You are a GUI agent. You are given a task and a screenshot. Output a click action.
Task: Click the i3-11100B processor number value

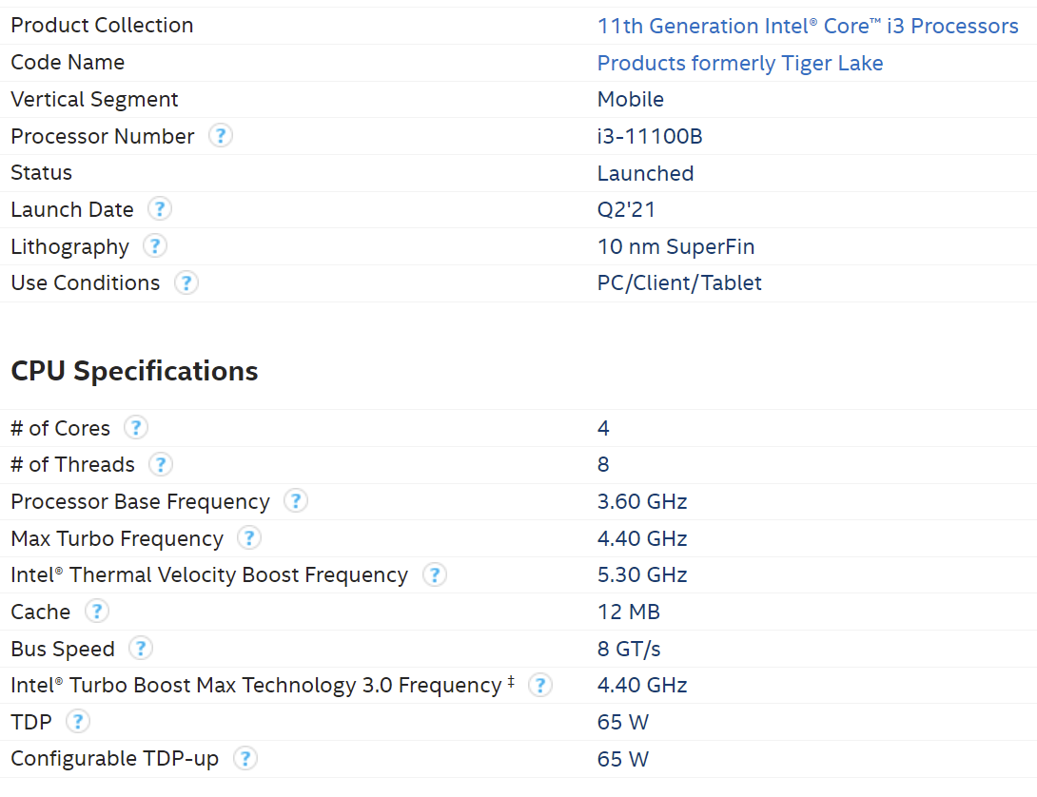(649, 136)
